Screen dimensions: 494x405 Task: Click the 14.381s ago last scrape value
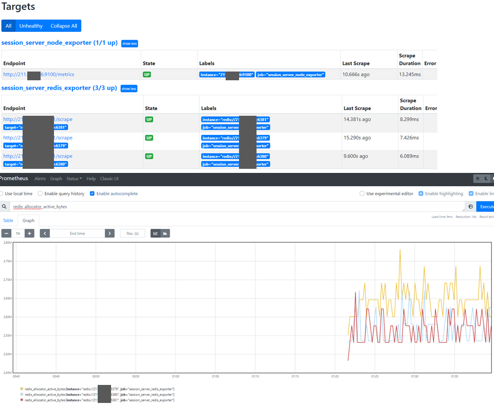[x=357, y=119]
